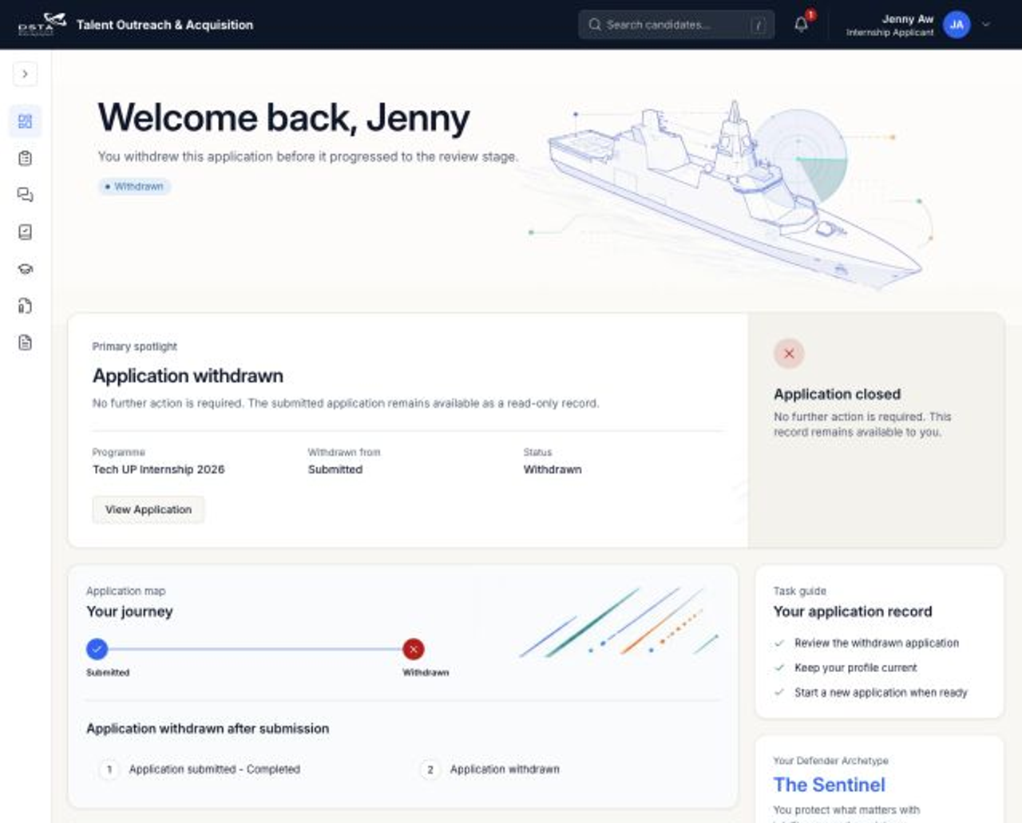The width and height of the screenshot is (1022, 823).
Task: Click the magnifier icon in search bar
Action: point(595,25)
